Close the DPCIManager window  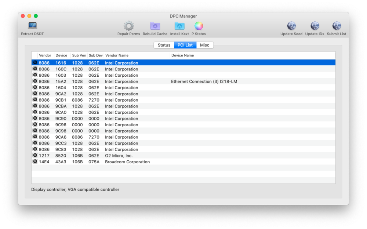(x=23, y=16)
